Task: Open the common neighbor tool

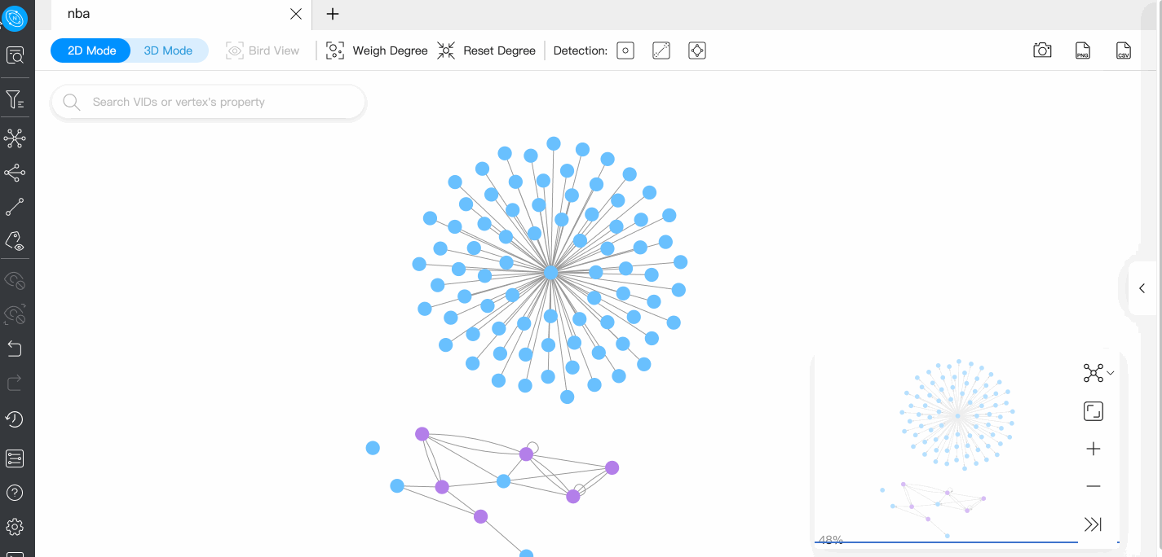Action: (x=15, y=173)
